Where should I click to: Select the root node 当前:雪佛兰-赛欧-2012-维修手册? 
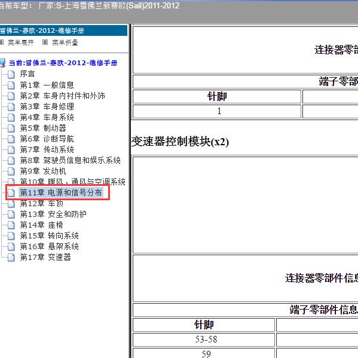[63, 63]
